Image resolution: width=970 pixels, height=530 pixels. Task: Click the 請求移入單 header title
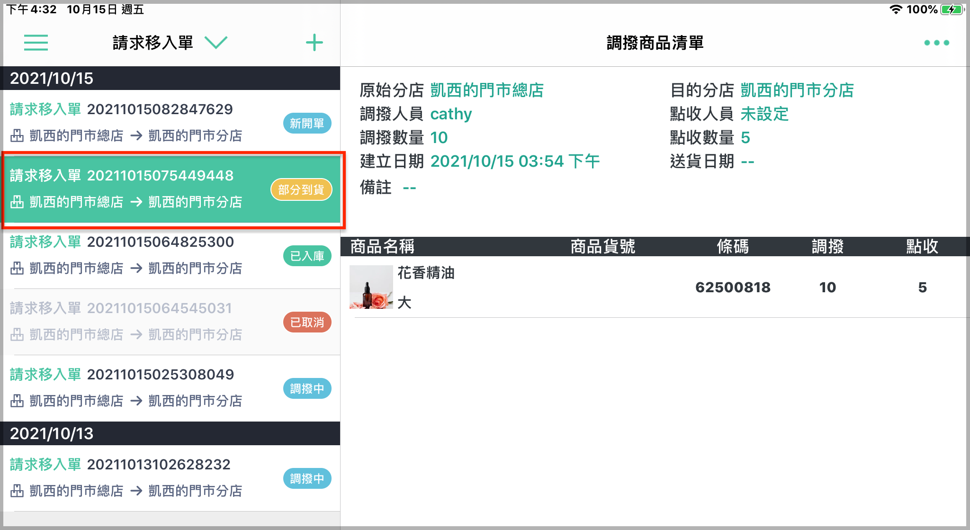point(153,43)
